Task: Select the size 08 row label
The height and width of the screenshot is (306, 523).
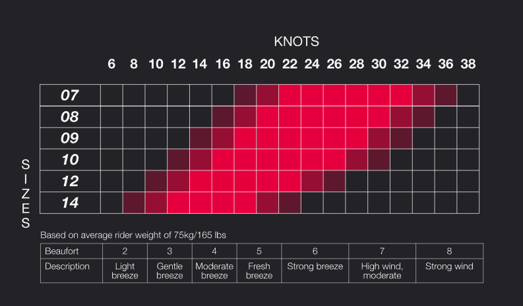Action: 70,117
